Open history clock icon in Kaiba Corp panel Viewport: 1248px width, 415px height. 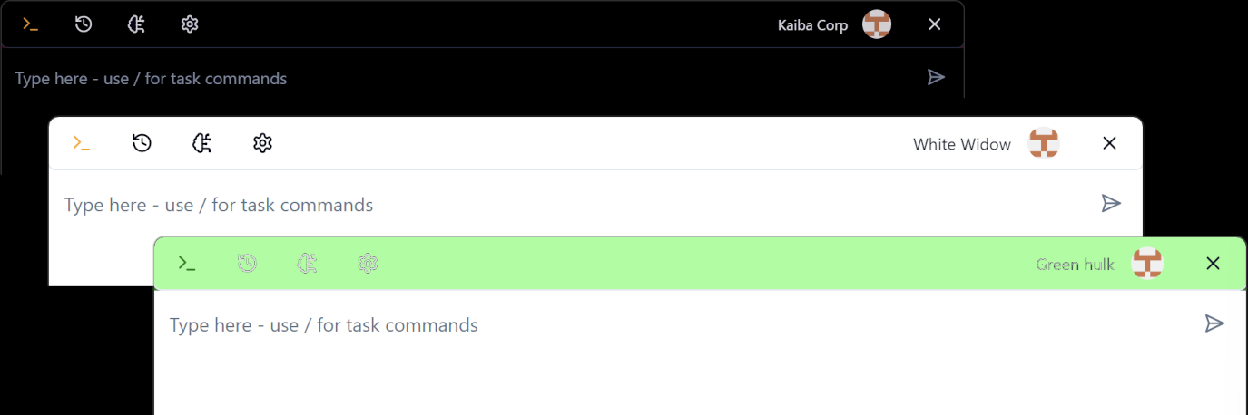point(84,24)
